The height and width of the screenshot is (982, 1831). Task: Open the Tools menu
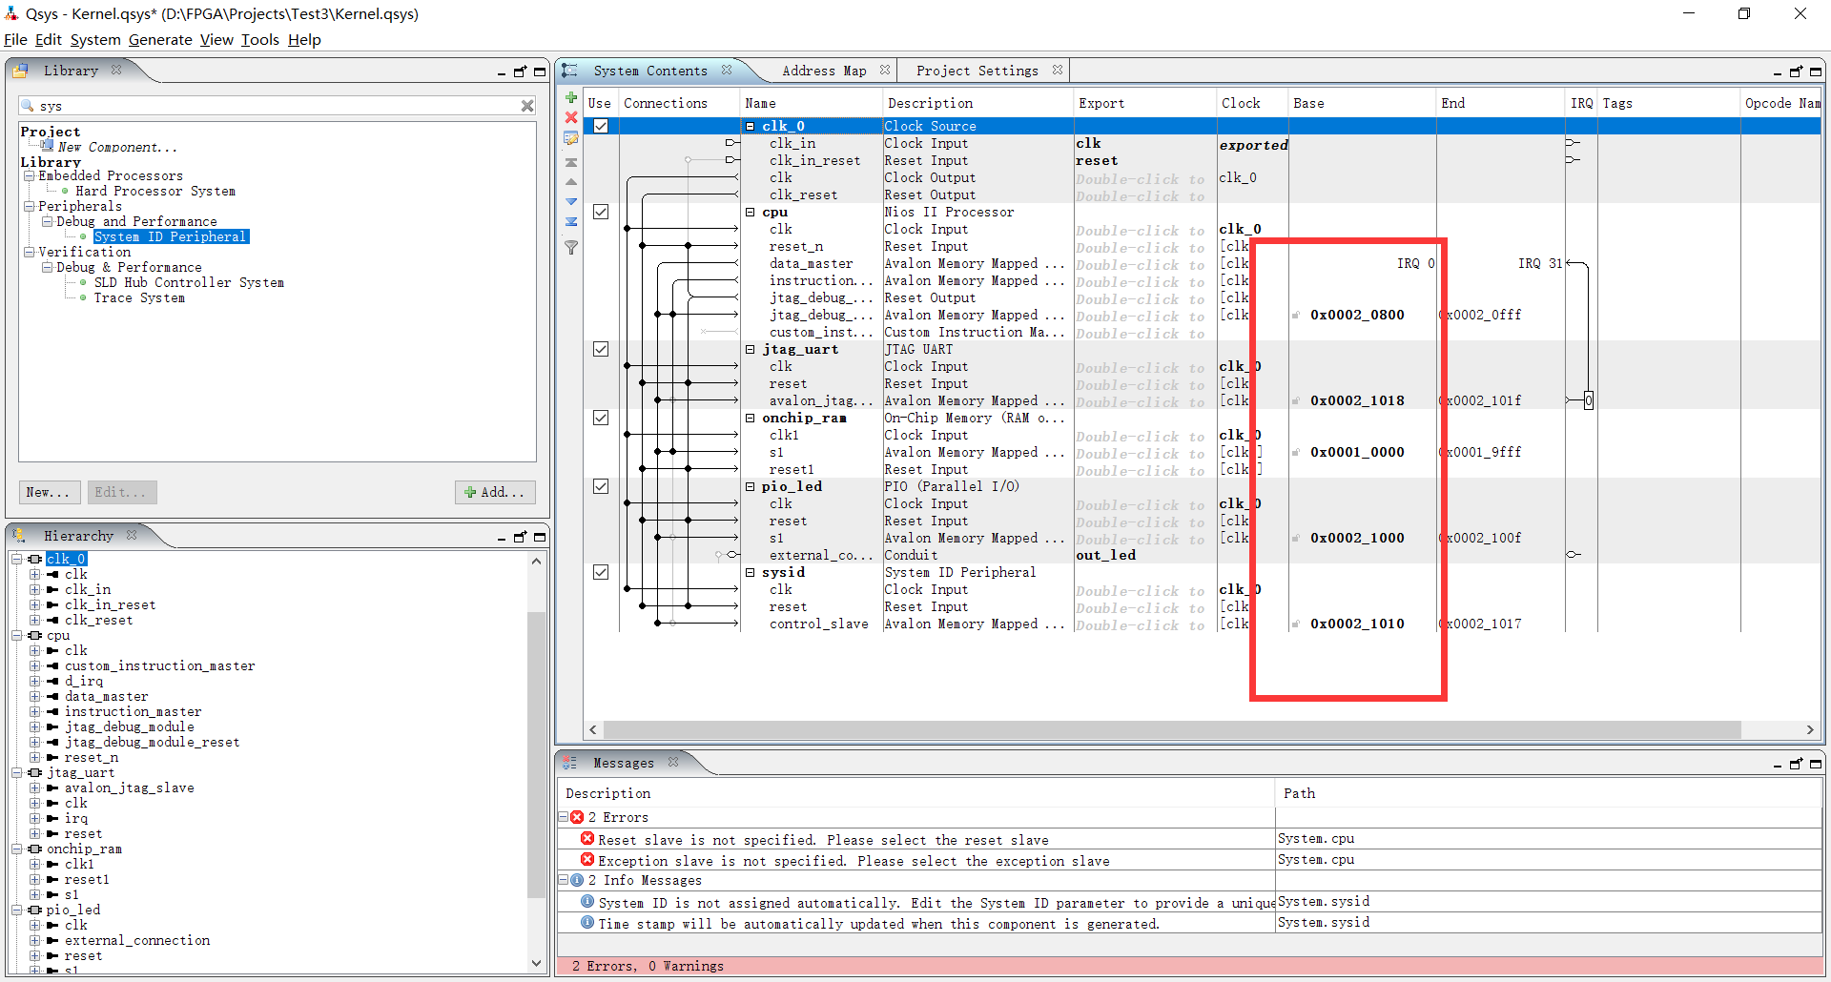pyautogui.click(x=259, y=39)
